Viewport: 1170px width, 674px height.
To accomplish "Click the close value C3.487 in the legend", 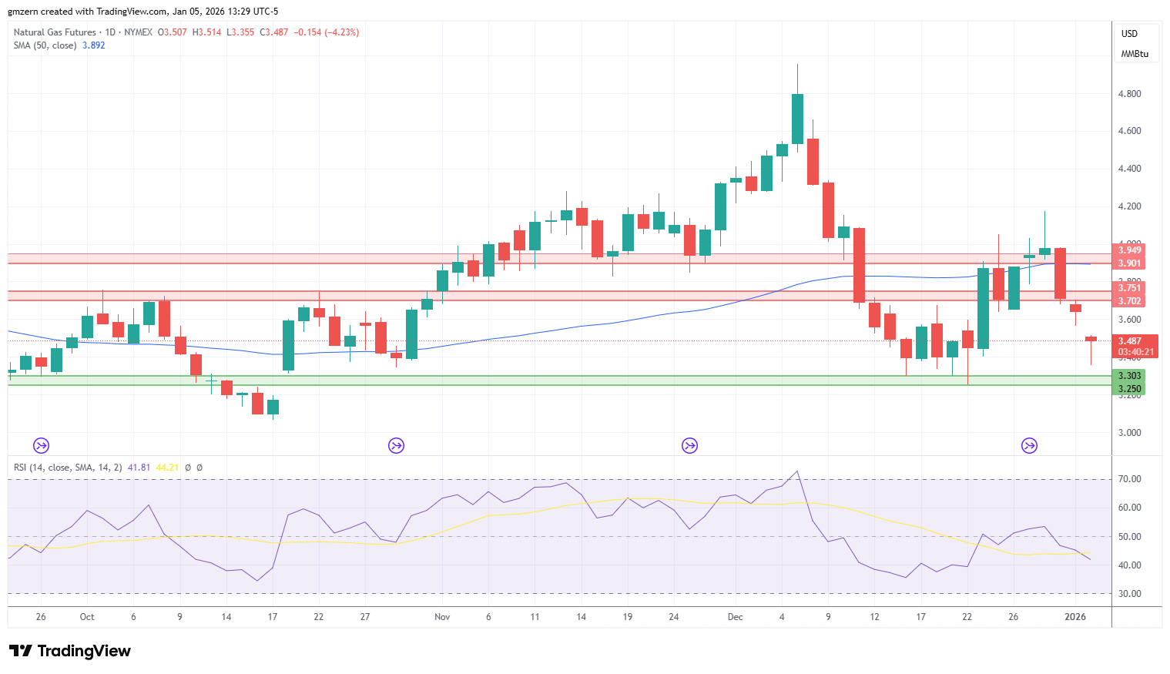I will [x=274, y=32].
